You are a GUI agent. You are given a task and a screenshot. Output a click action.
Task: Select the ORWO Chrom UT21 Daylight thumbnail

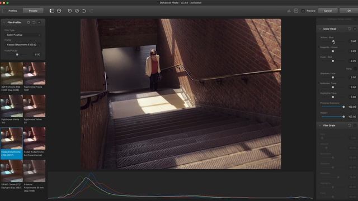click(12, 171)
